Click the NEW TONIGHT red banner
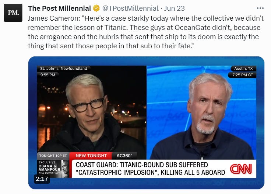The image size is (271, 194). pos(91,156)
